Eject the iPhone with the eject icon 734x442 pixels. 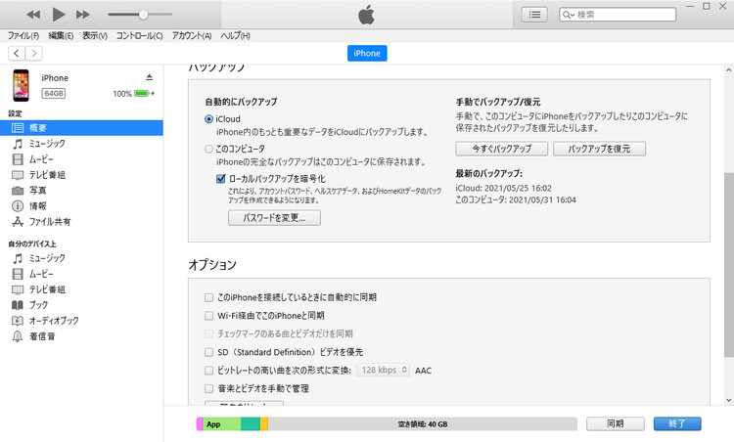[x=150, y=77]
